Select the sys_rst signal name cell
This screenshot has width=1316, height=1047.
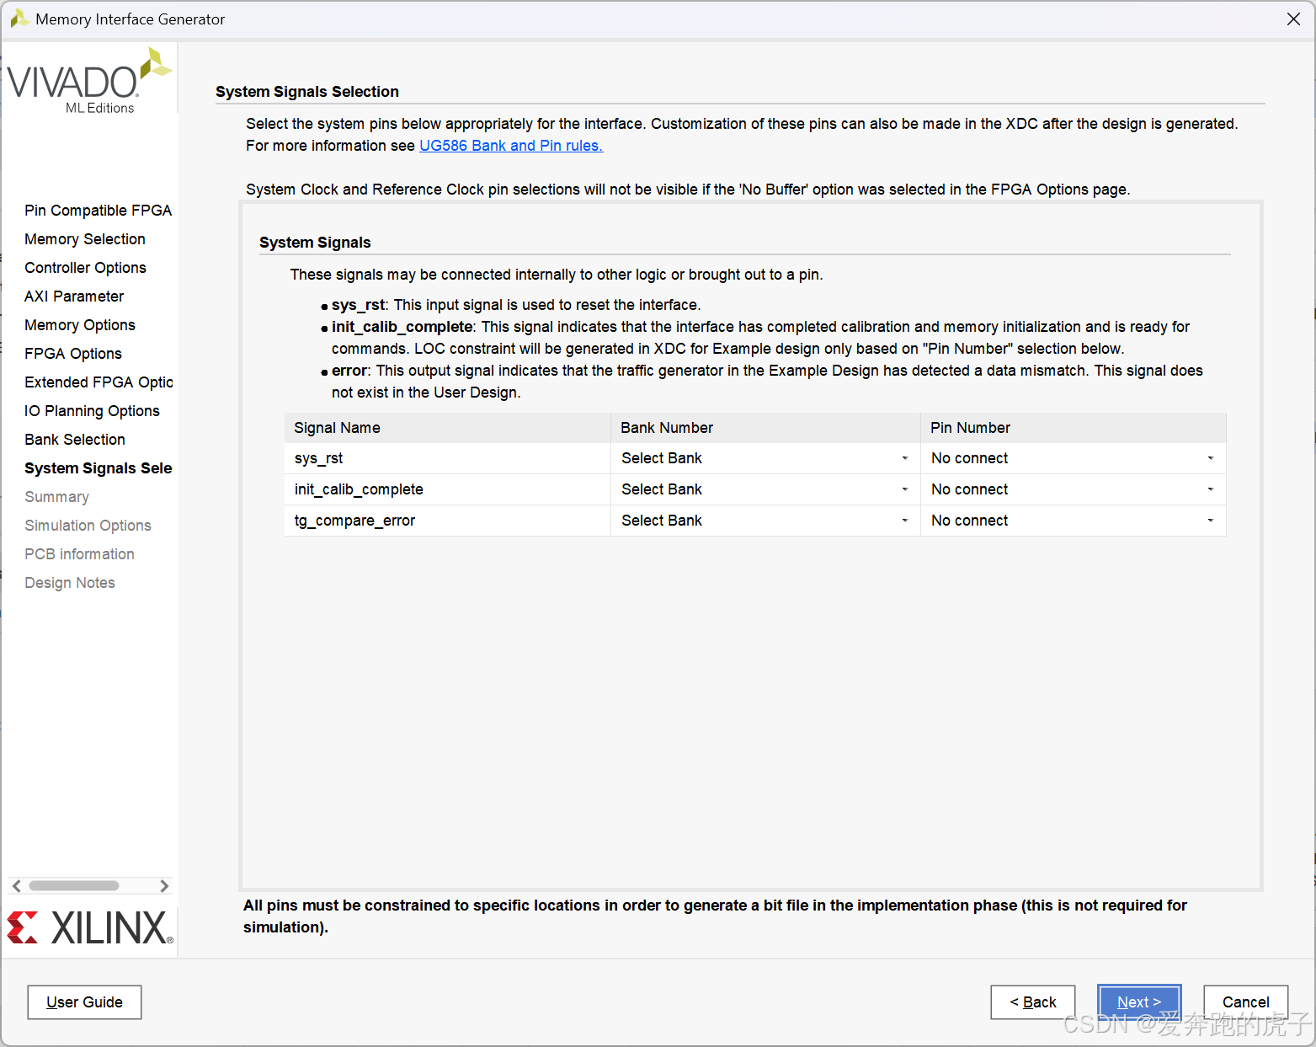[447, 458]
